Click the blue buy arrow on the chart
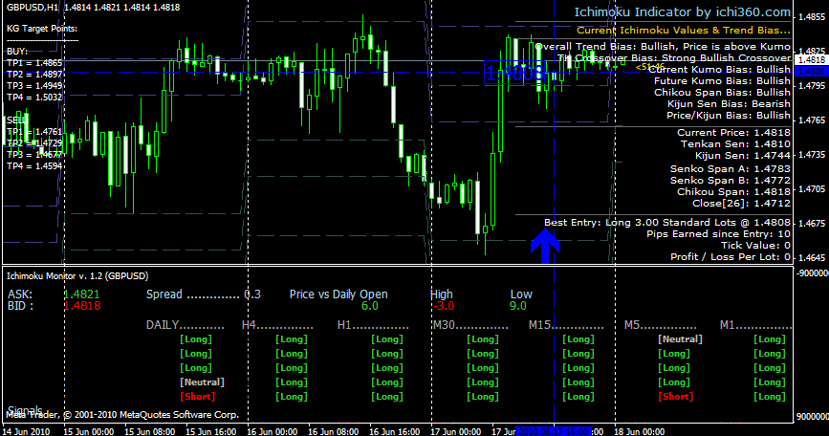 click(545, 246)
